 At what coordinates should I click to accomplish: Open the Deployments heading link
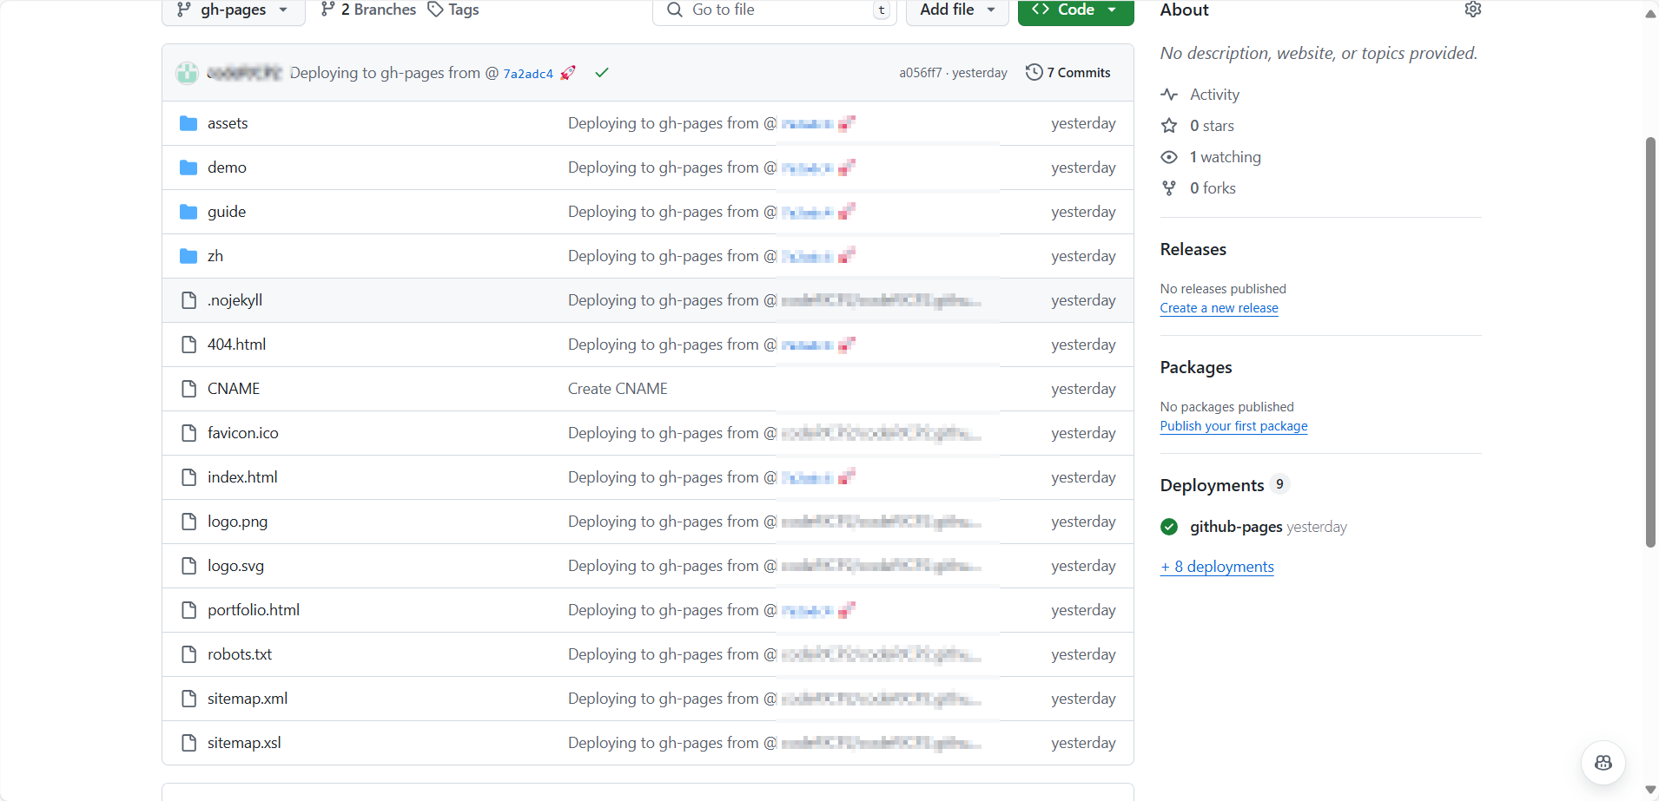click(x=1212, y=485)
